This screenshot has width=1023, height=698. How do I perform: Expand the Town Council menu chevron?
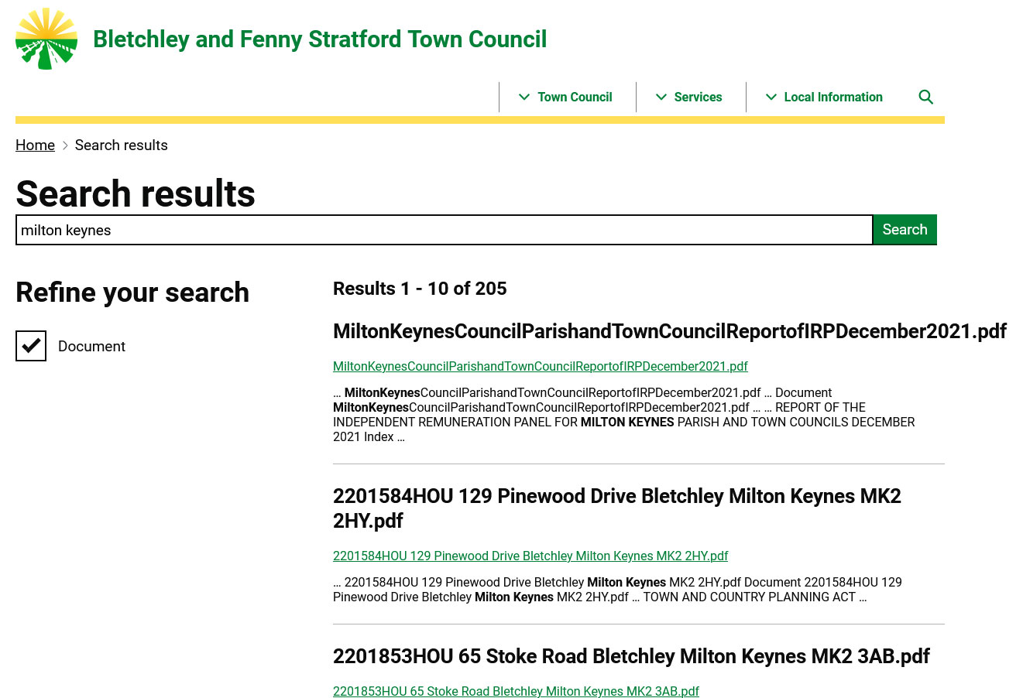tap(524, 97)
